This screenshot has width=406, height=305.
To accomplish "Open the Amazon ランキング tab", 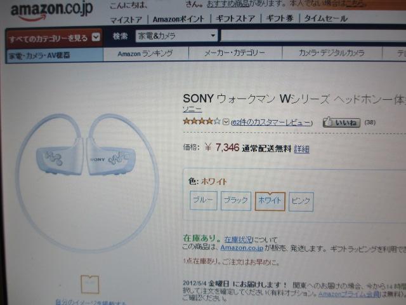I will 145,53.
